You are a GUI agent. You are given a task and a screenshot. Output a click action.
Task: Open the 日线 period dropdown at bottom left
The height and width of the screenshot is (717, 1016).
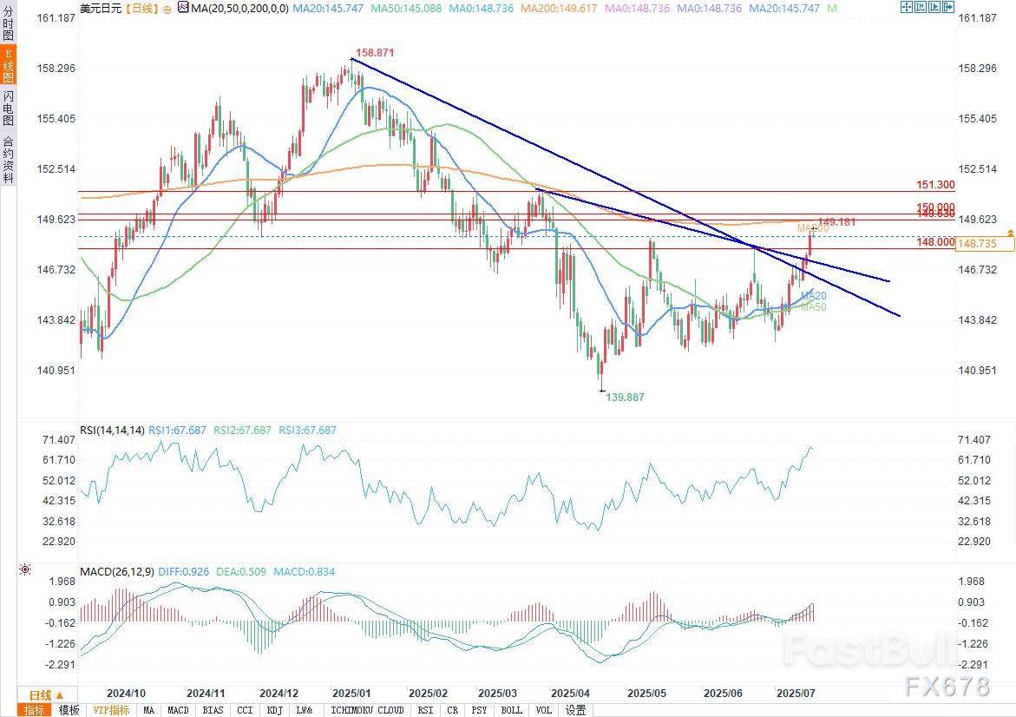pos(47,695)
